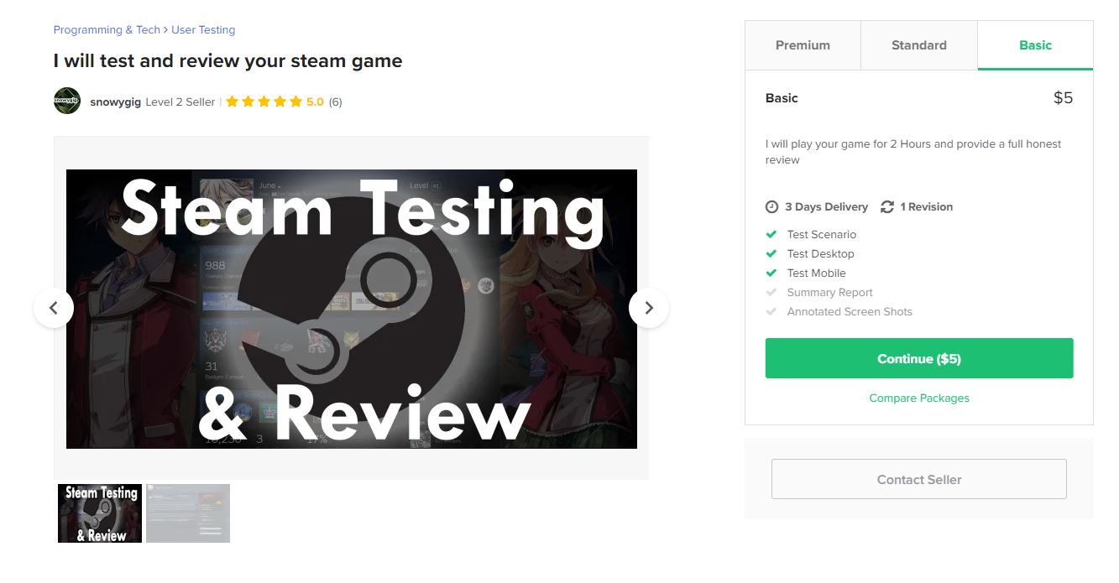1119x583 pixels.
Task: Advance the image carousel with the right arrow
Action: pyautogui.click(x=649, y=308)
